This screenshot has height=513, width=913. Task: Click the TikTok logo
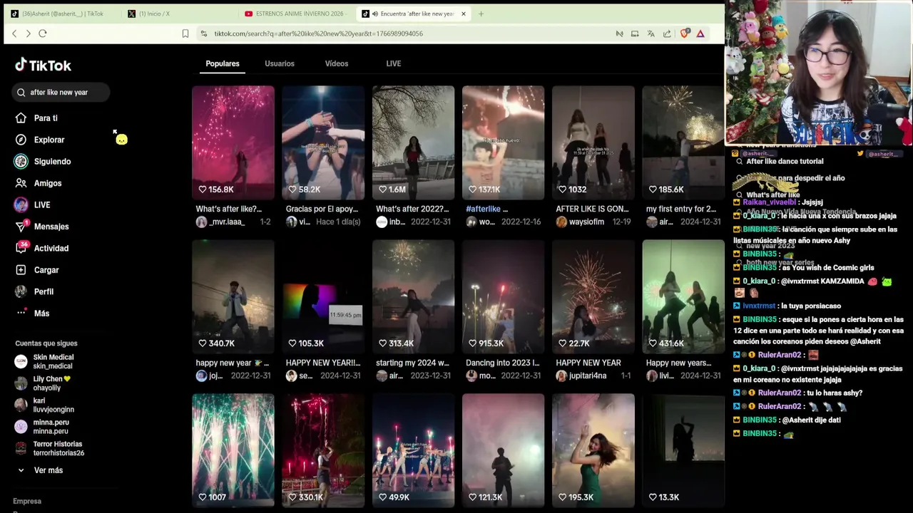tap(43, 66)
